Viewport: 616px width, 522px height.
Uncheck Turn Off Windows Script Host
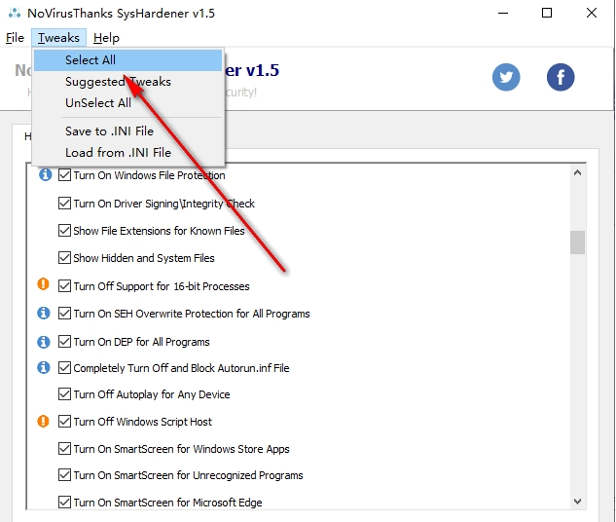click(x=64, y=422)
